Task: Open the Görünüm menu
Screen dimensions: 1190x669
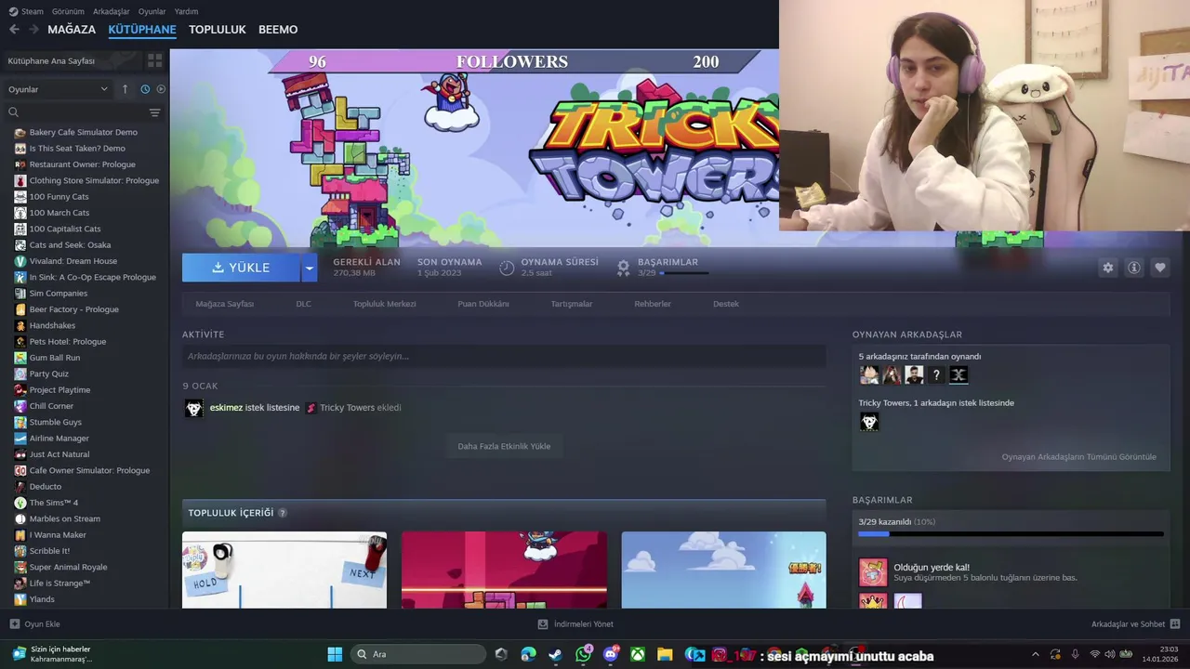Action: coord(68,11)
